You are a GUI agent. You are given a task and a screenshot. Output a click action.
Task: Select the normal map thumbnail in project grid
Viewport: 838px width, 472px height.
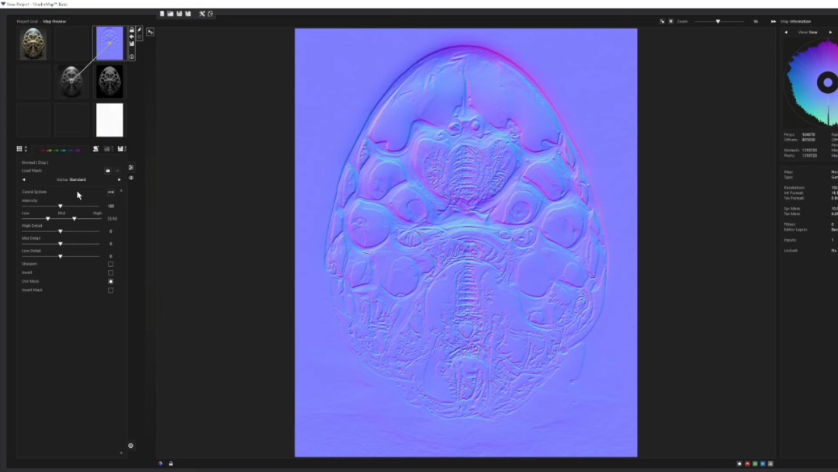pos(109,43)
